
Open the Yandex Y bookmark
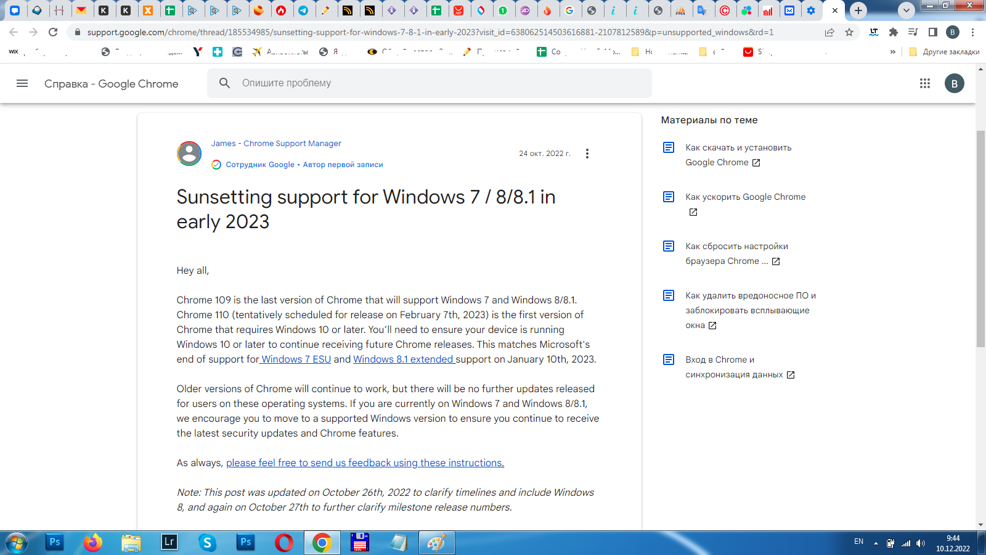click(197, 52)
